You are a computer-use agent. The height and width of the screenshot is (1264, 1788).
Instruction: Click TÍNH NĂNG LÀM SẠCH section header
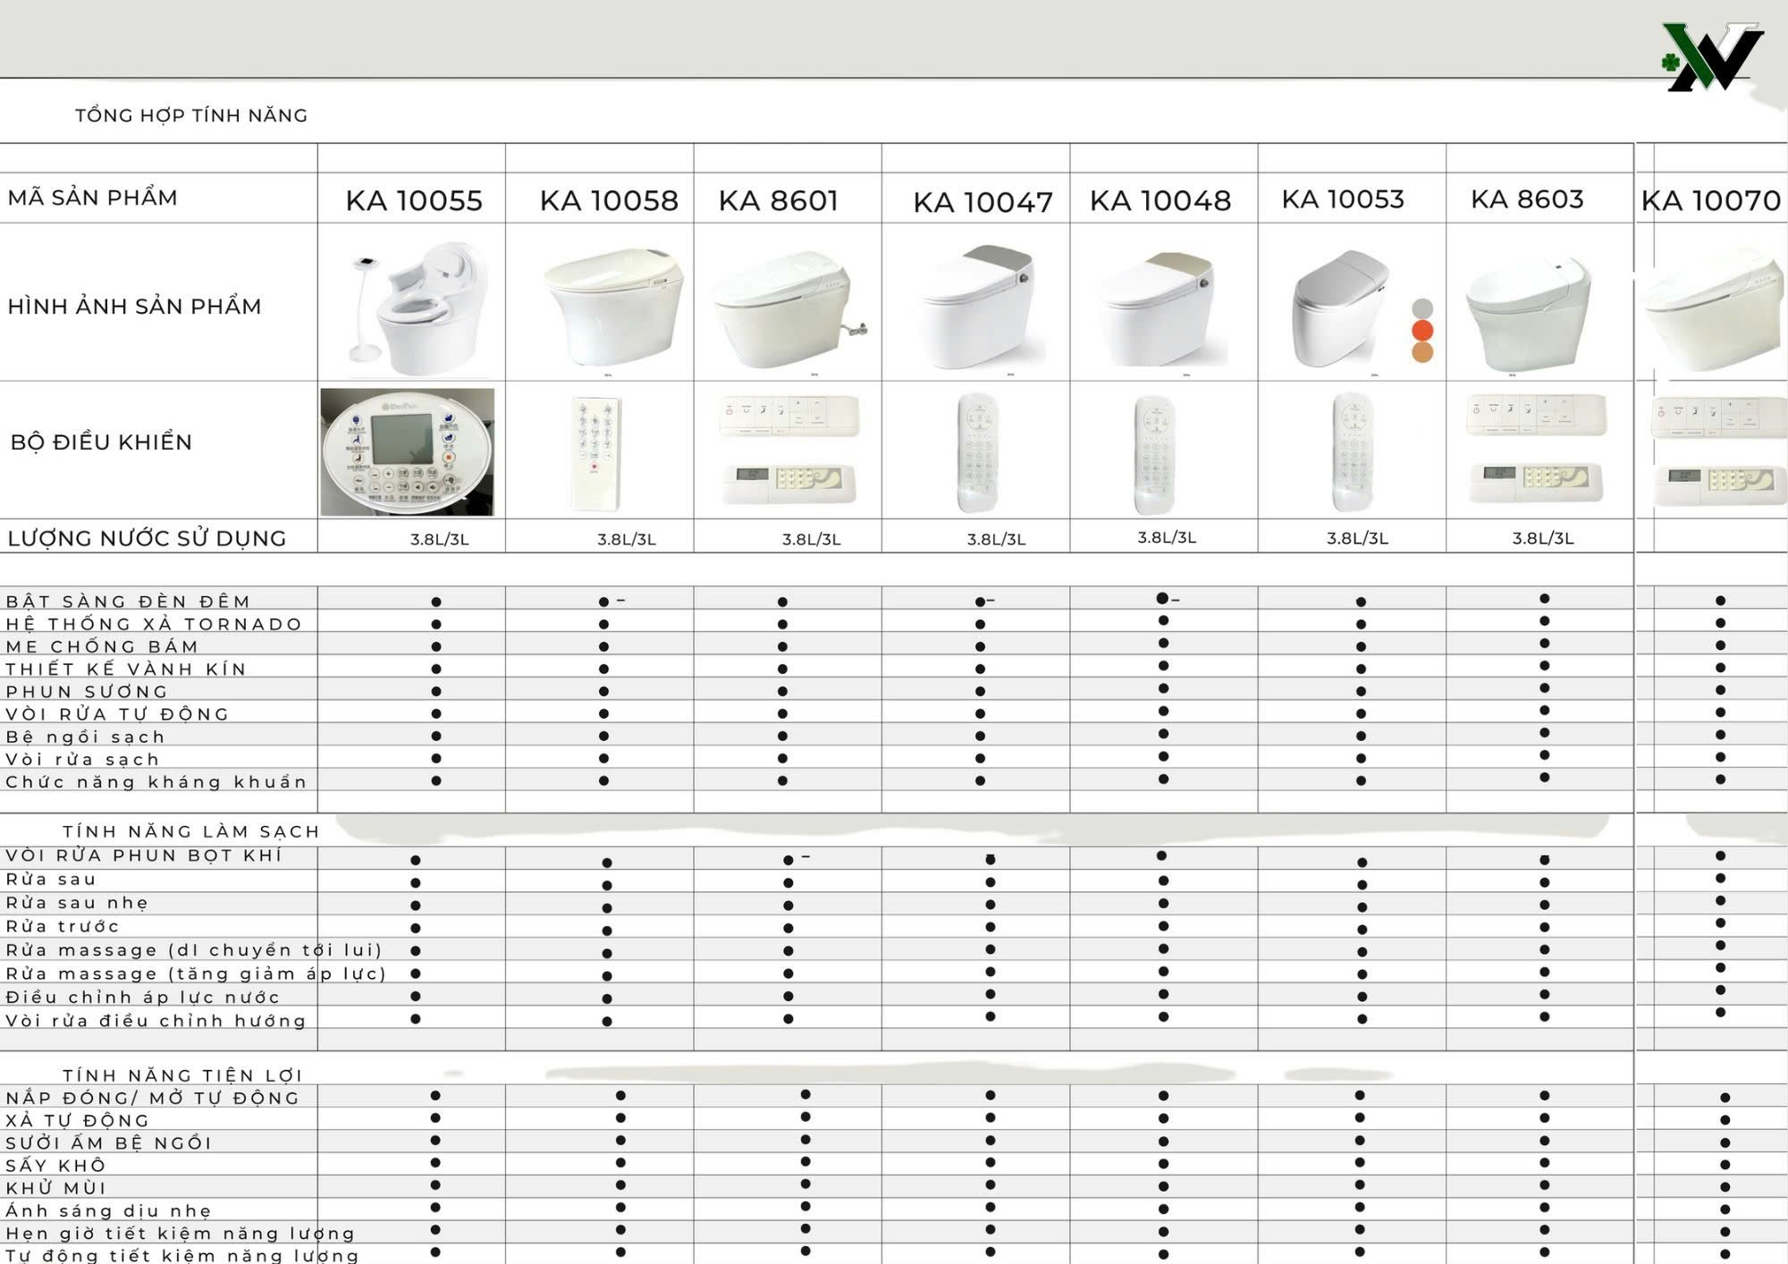[191, 831]
